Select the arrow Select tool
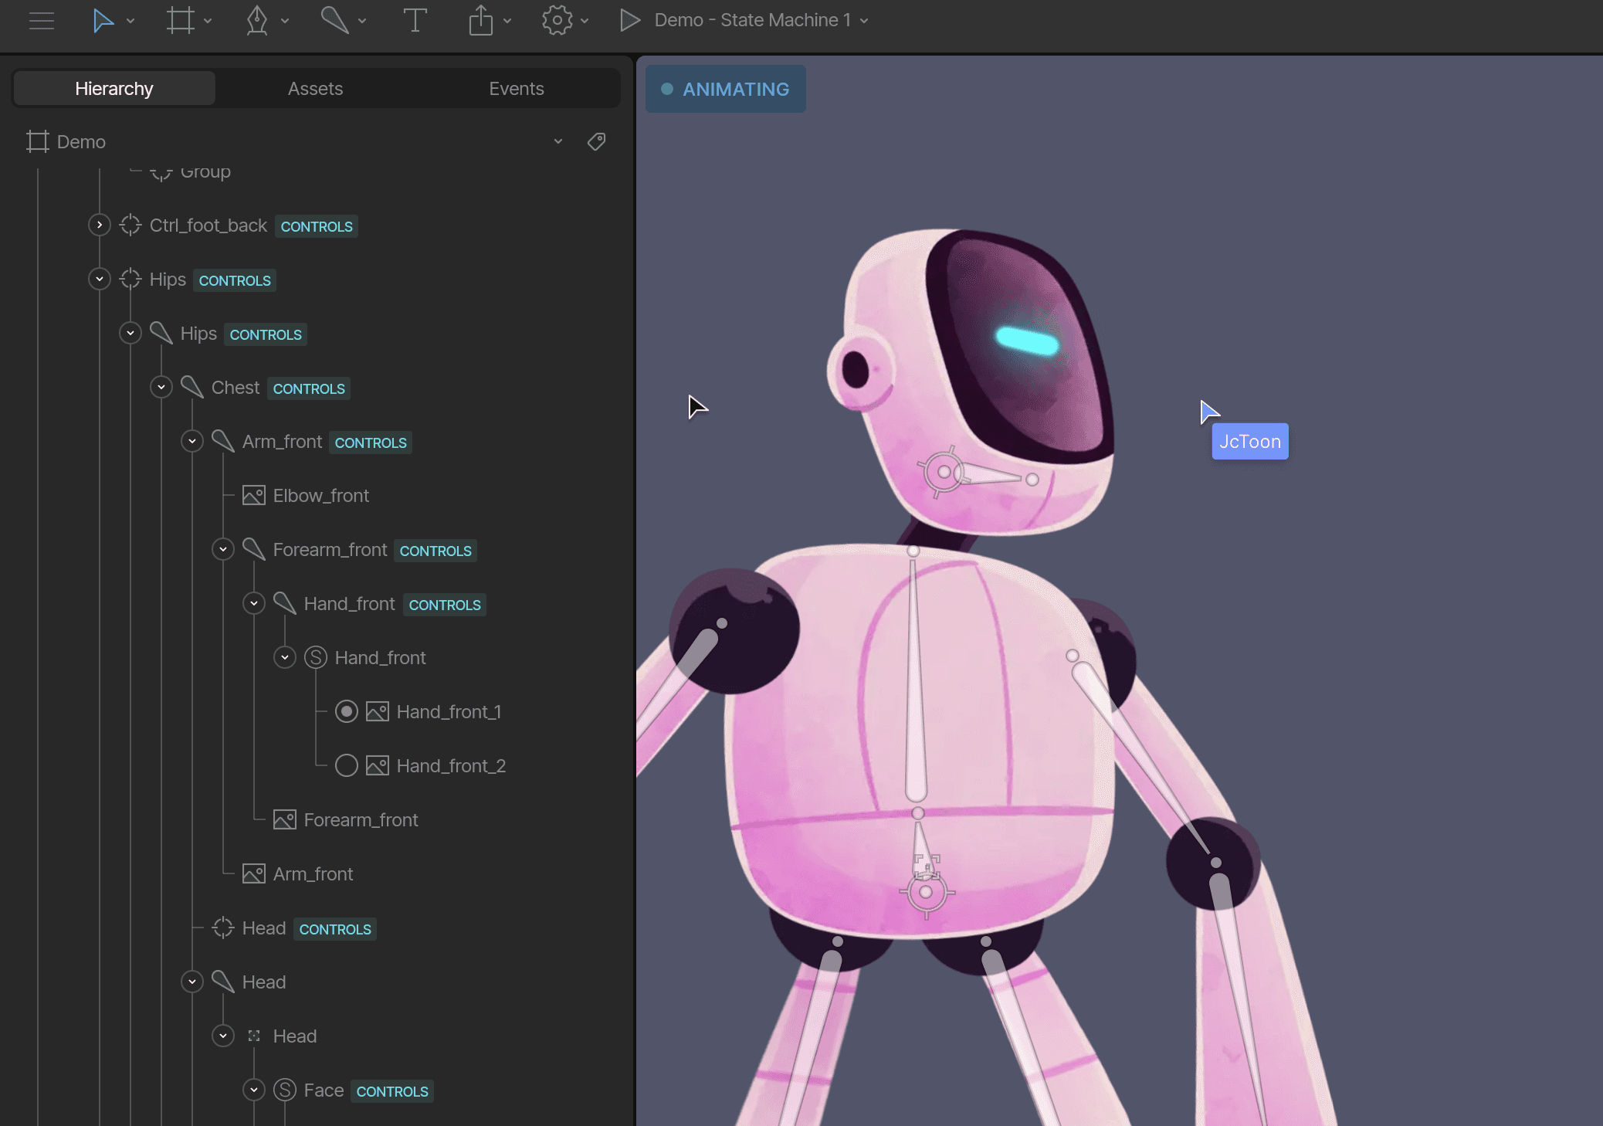 coord(103,21)
